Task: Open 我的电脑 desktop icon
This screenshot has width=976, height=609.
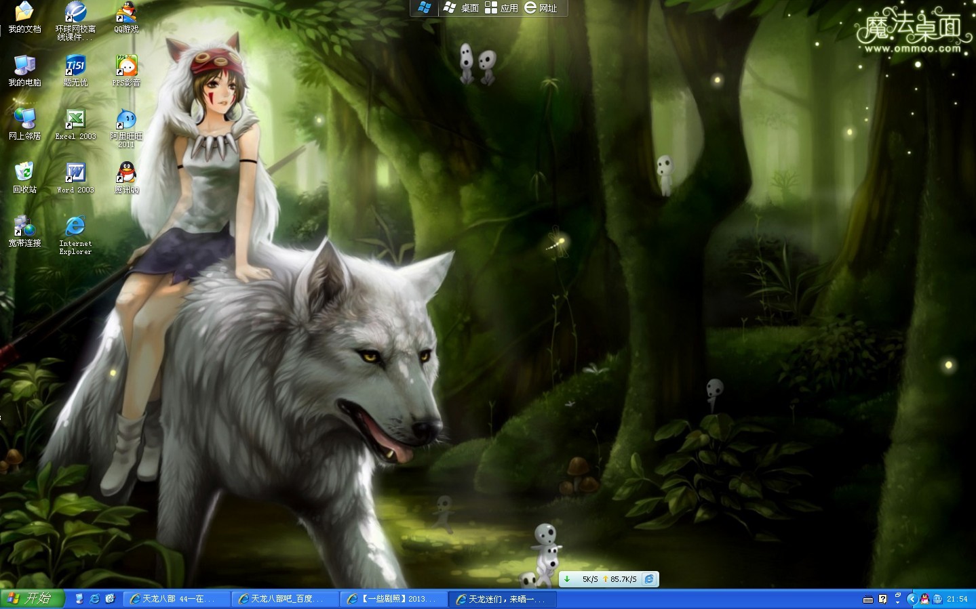Action: 24,71
